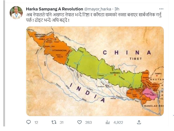Open Harka Sampang's profile avatar
The width and height of the screenshot is (174, 131).
tap(16, 13)
